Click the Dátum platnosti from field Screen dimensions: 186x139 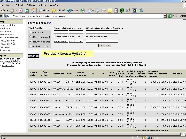pyautogui.click(x=61, y=32)
